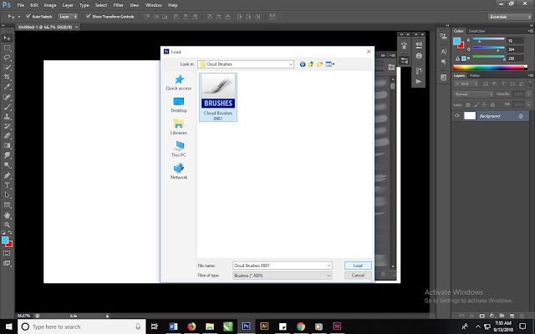Viewport: 535px width, 334px height.
Task: Select the Brush tool
Action: 8,107
